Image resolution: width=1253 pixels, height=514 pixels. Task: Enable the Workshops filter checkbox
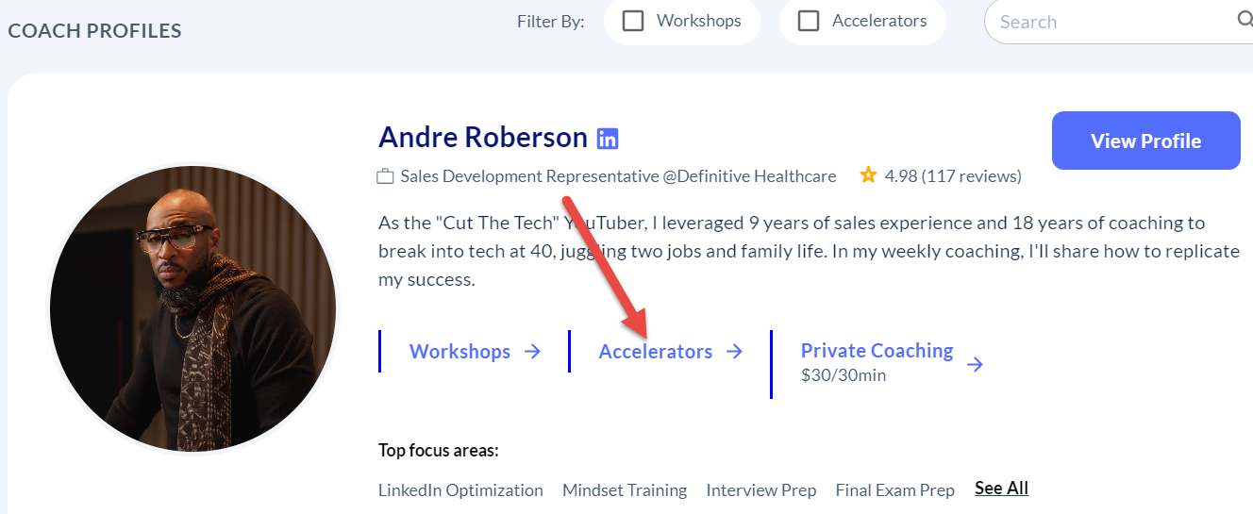[x=633, y=21]
